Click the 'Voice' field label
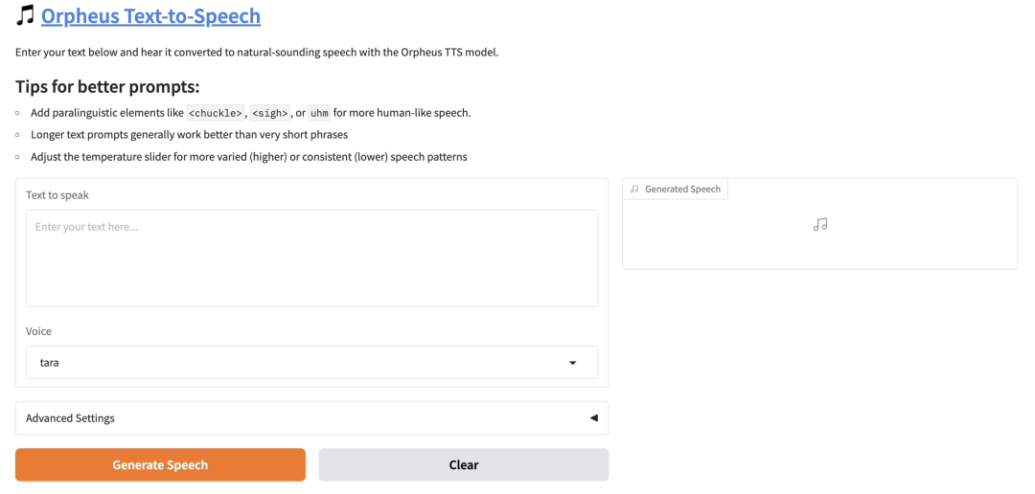This screenshot has width=1035, height=494. point(38,331)
